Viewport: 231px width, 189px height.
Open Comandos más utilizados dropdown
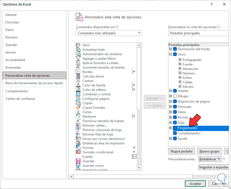click(x=109, y=33)
